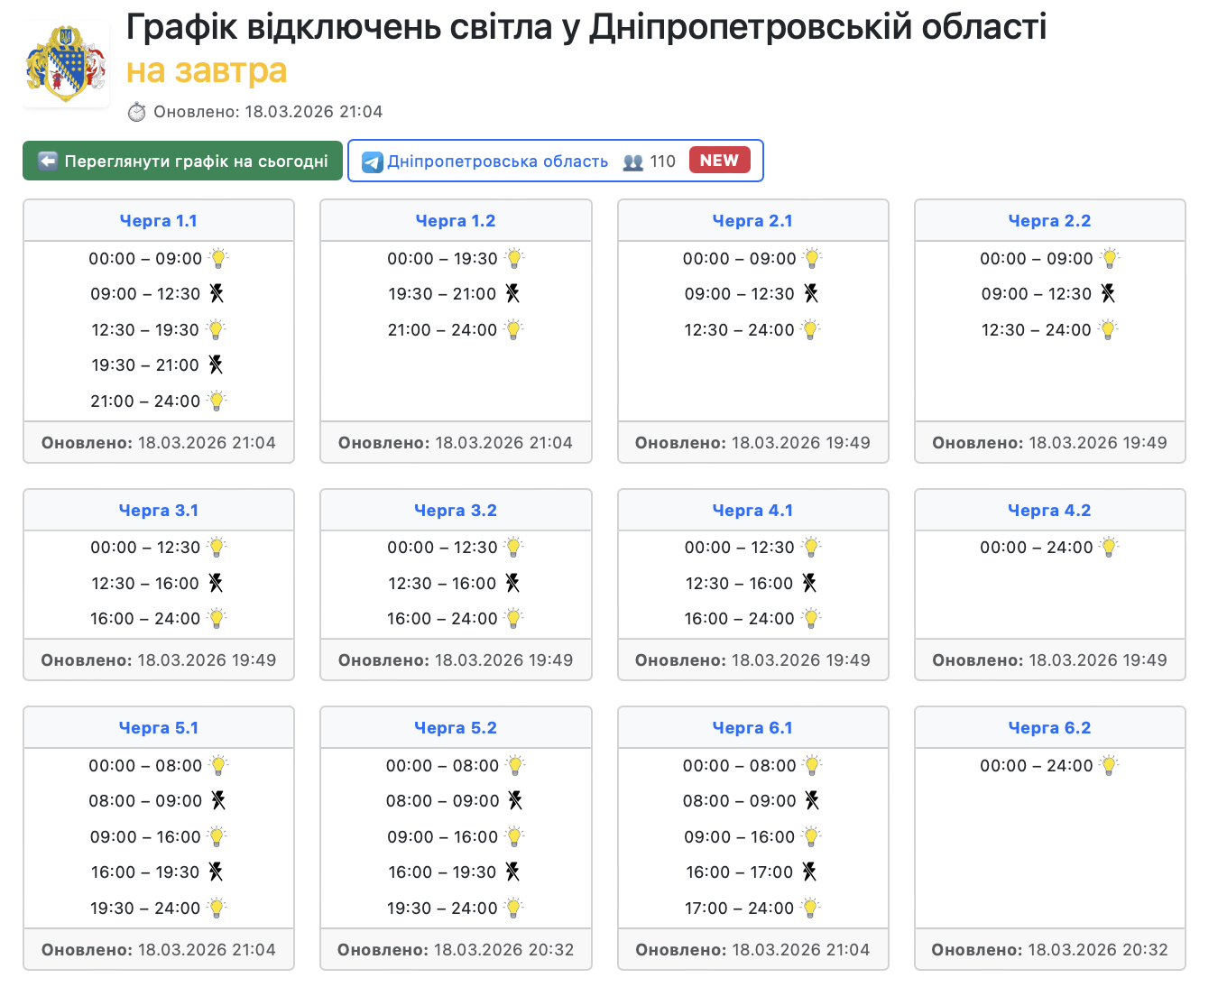Open the Черга 1.1 queue link
The width and height of the screenshot is (1227, 987).
159,221
